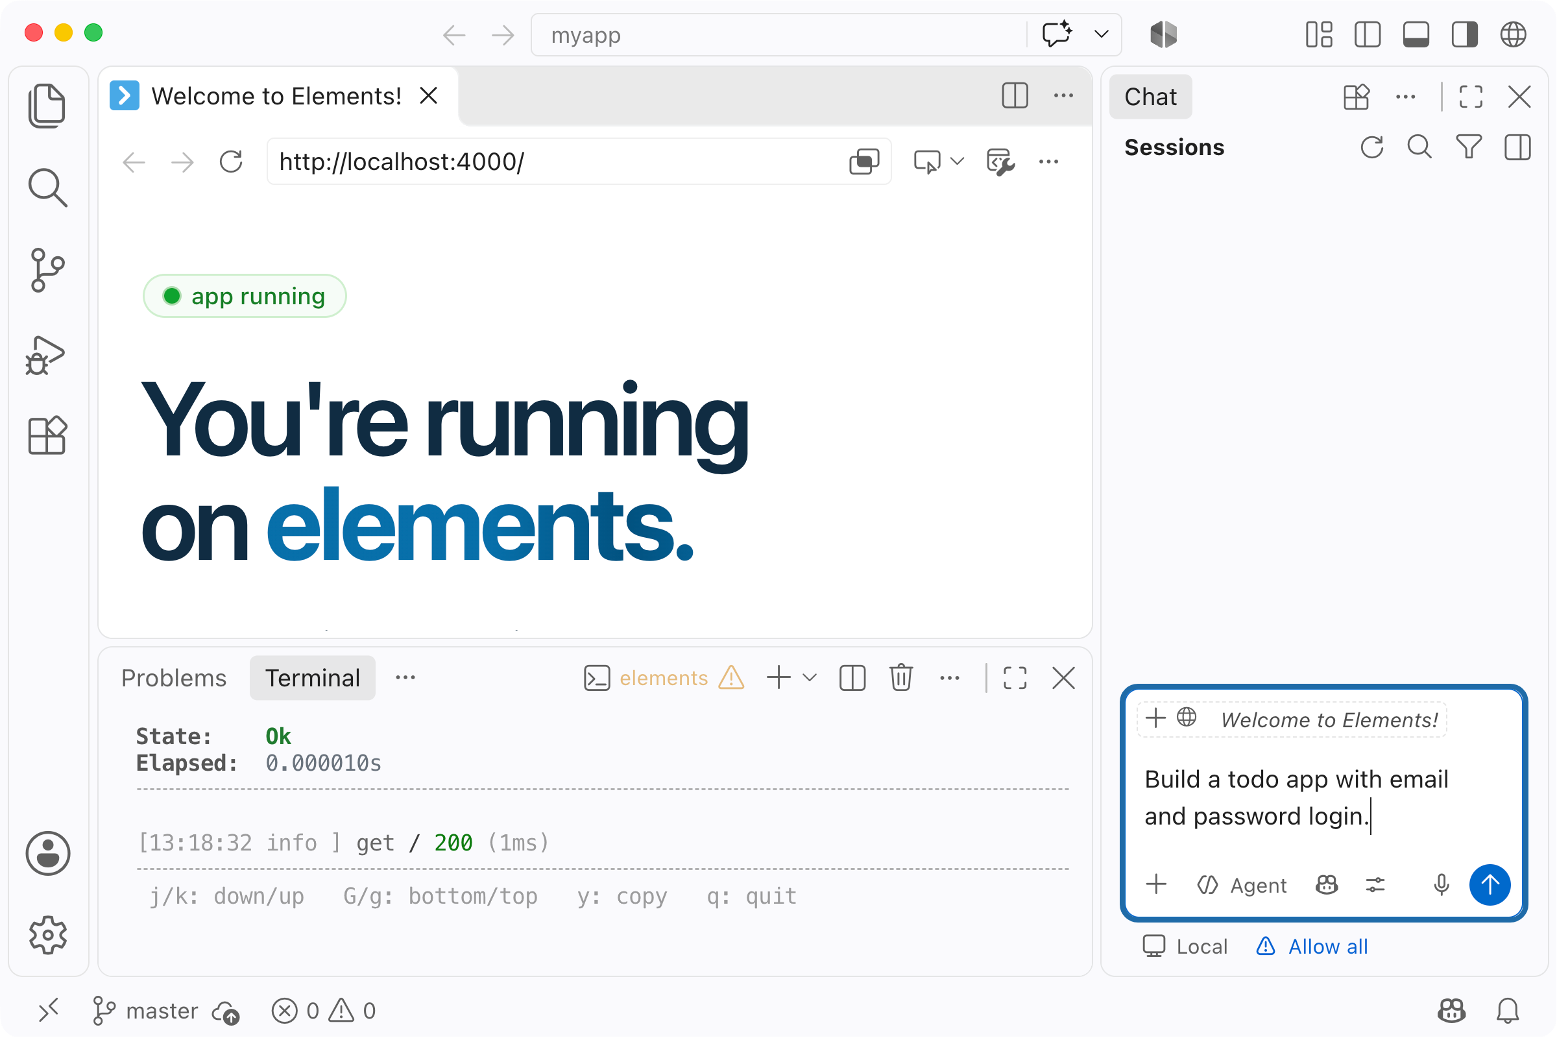Show more panel tabs
Viewport: 1557px width, 1038px height.
406,677
